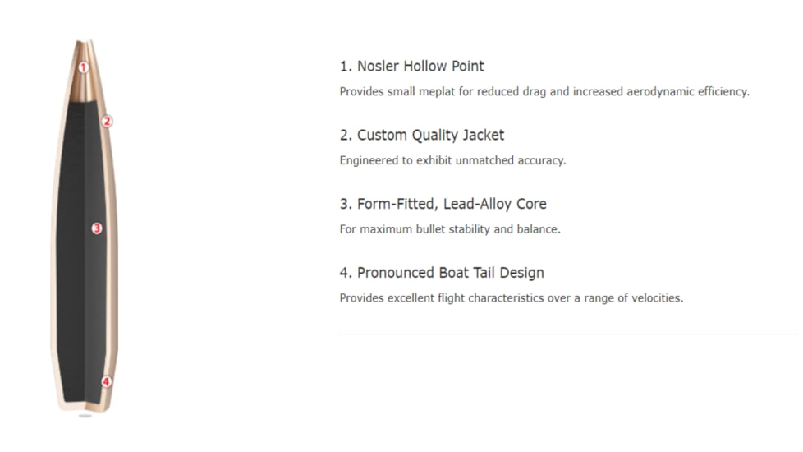Click the "3. Form-Fitted, Lead-Alloy Core" heading

tap(443, 204)
